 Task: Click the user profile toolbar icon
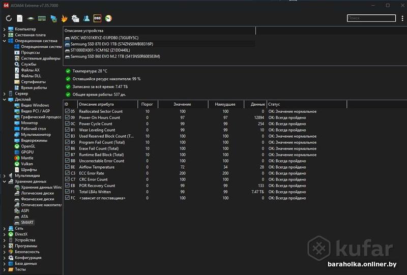(86, 18)
